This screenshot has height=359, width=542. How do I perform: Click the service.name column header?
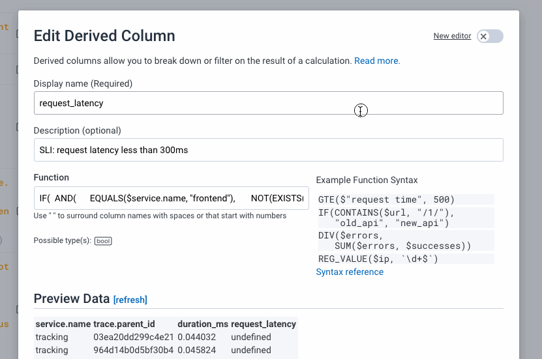point(63,324)
